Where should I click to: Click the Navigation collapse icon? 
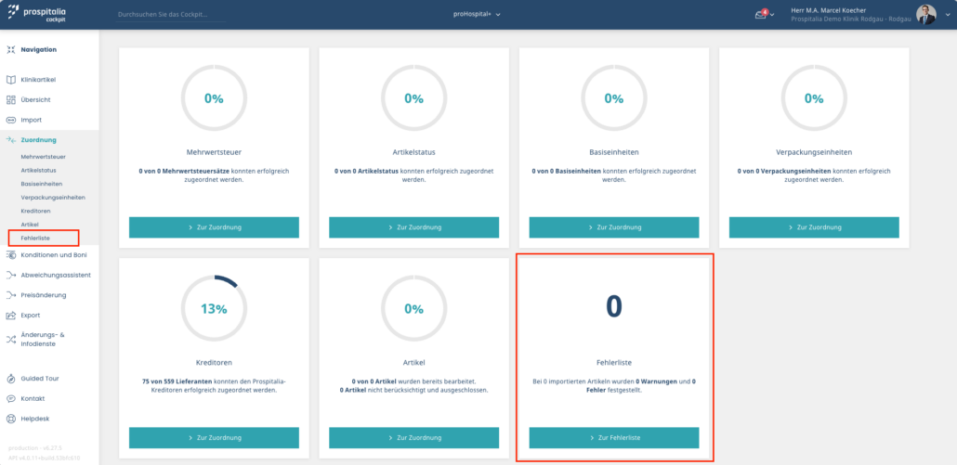10,50
